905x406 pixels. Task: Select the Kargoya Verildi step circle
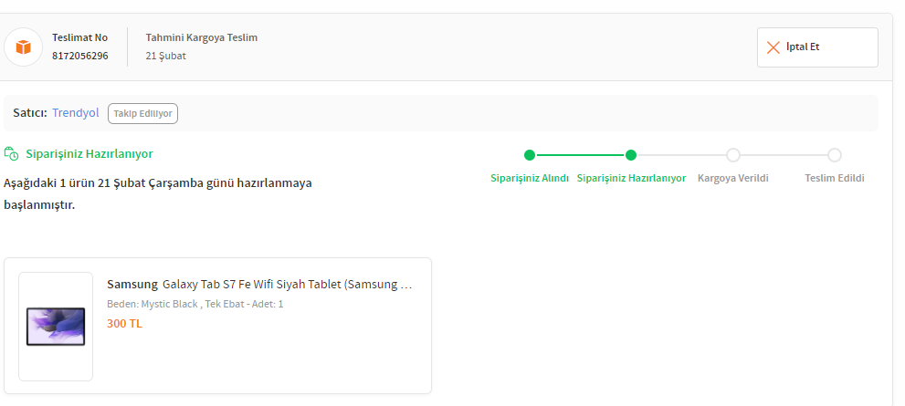pos(732,155)
